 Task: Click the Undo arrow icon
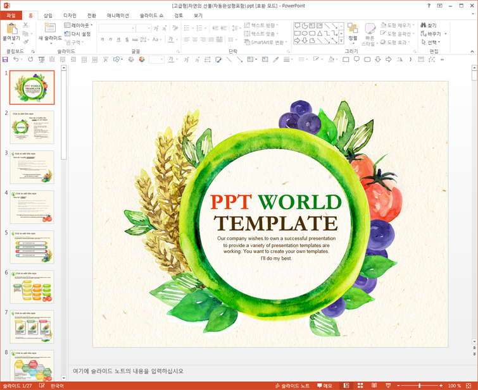[x=16, y=59]
